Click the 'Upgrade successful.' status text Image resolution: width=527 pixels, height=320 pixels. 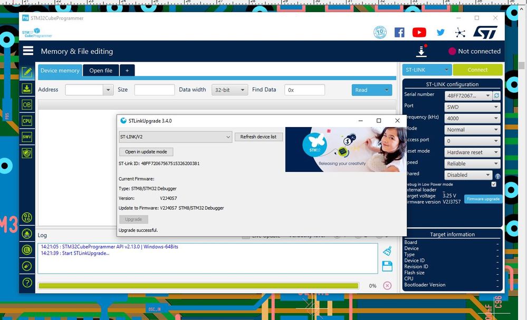(x=138, y=230)
